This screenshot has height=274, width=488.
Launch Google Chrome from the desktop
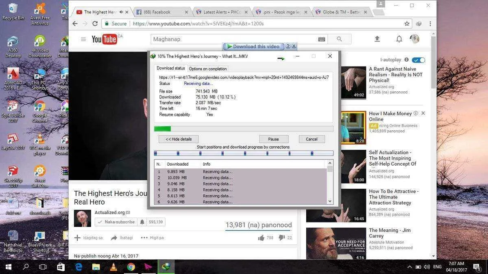click(x=40, y=112)
